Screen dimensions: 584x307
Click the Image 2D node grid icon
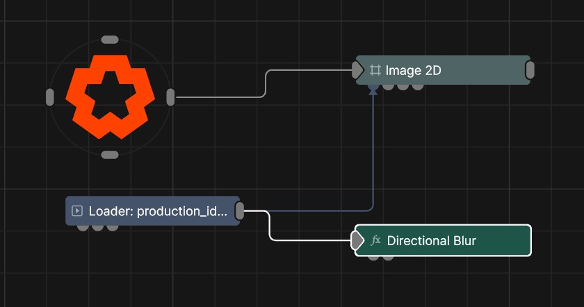[375, 70]
